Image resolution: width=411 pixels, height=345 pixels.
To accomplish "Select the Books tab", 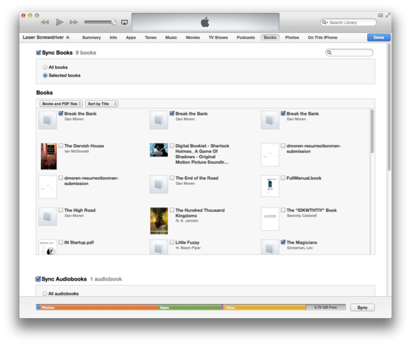I will click(270, 38).
